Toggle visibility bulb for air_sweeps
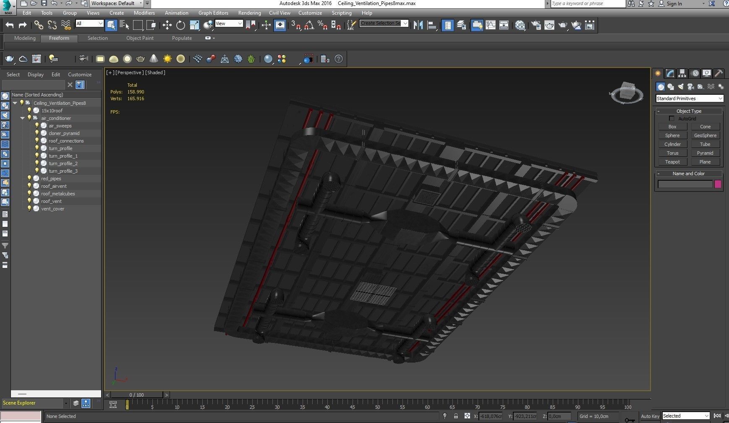The width and height of the screenshot is (729, 423). pyautogui.click(x=37, y=126)
